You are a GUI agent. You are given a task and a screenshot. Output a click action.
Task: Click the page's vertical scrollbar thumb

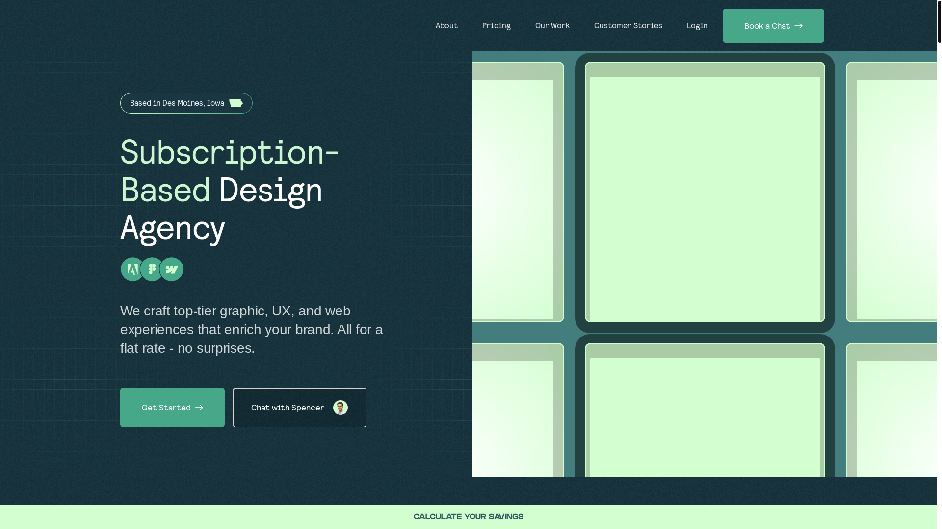click(x=939, y=22)
